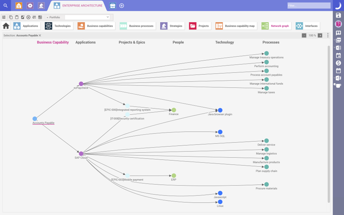Open the help question mark icon
Image resolution: width=344 pixels, height=215 pixels.
point(338,24)
